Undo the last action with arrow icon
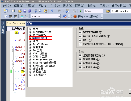131x101 pixels. 52,11
